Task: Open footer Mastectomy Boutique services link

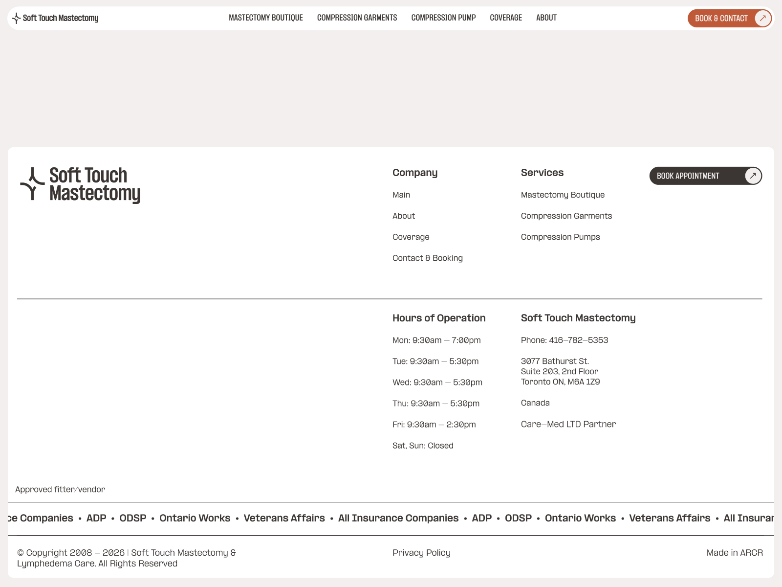Action: (x=563, y=195)
